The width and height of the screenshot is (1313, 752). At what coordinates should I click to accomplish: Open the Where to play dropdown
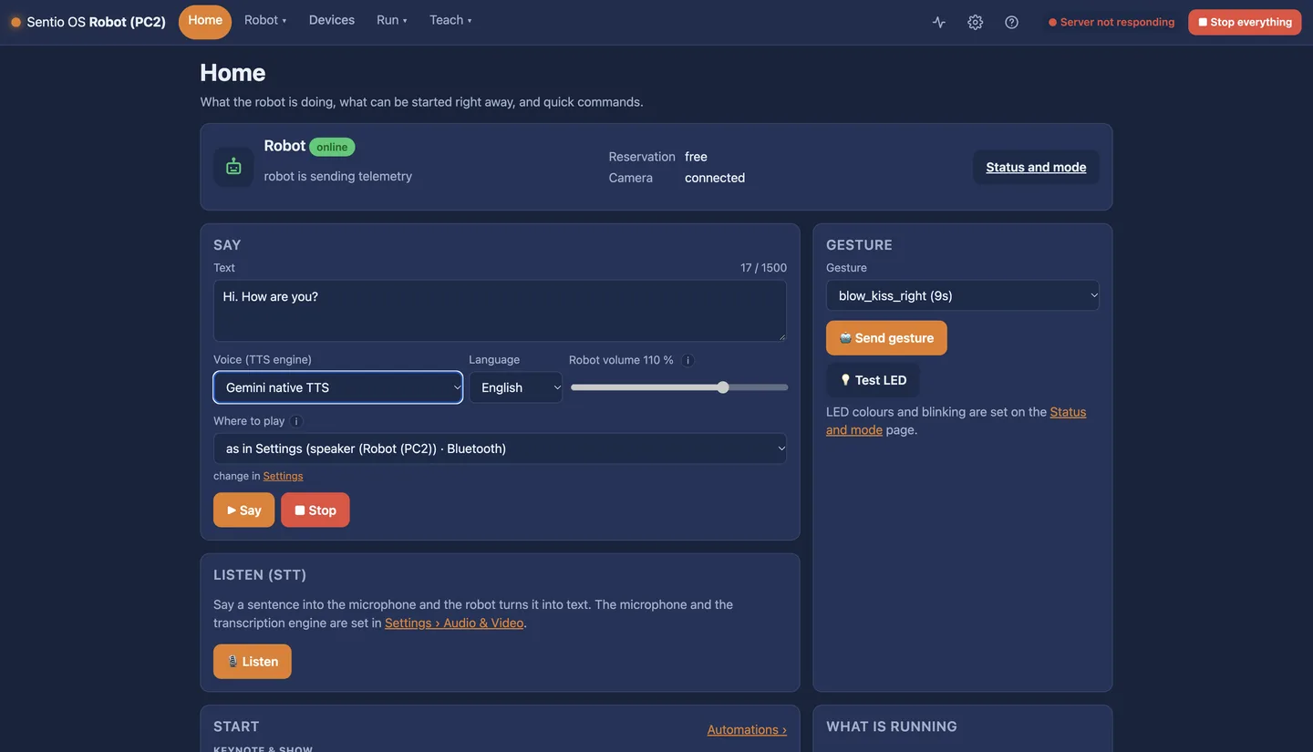tap(500, 448)
